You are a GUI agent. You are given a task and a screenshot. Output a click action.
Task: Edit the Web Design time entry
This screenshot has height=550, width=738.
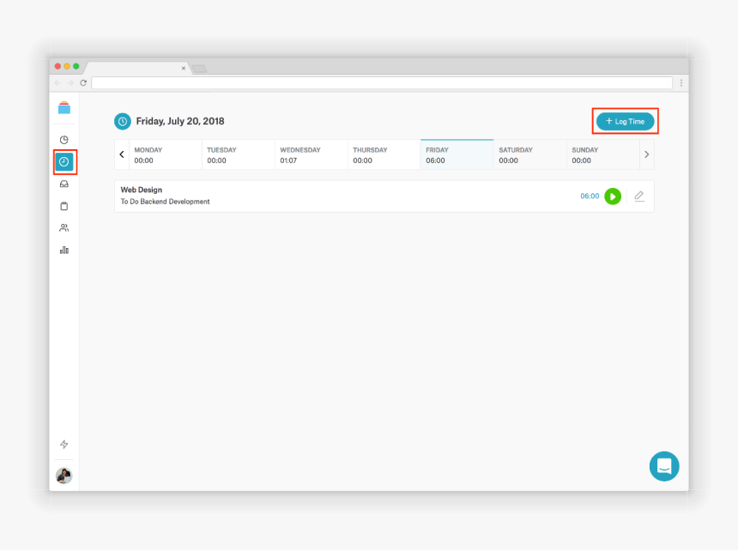click(639, 196)
